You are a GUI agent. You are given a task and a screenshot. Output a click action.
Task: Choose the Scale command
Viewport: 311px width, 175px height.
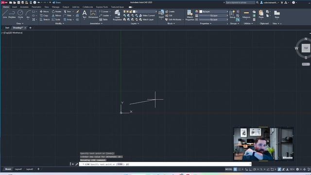[x=56, y=19]
